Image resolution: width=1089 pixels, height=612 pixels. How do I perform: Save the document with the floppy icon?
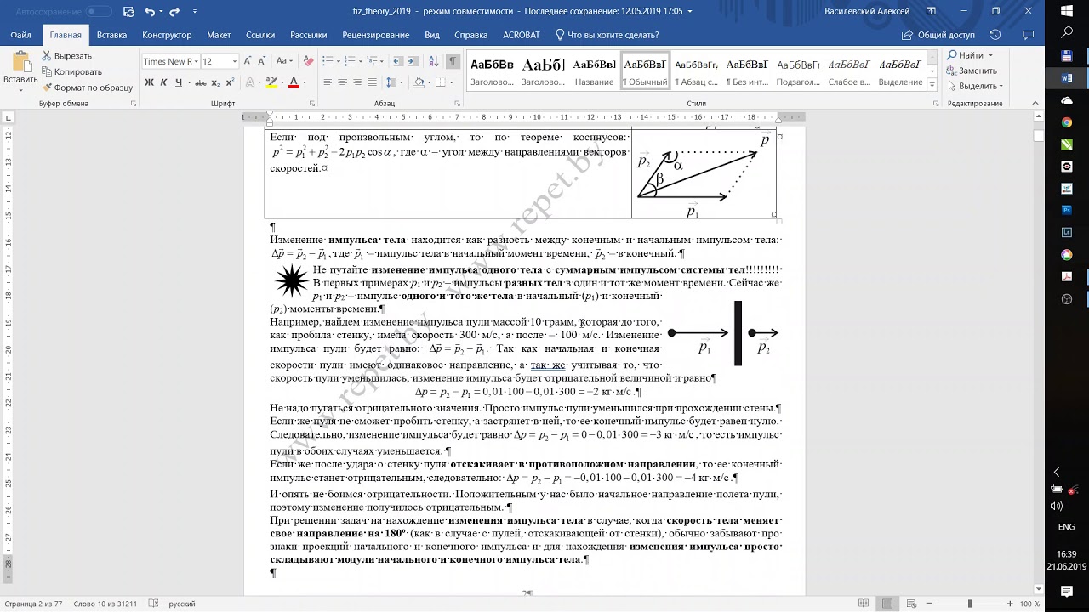(x=128, y=12)
